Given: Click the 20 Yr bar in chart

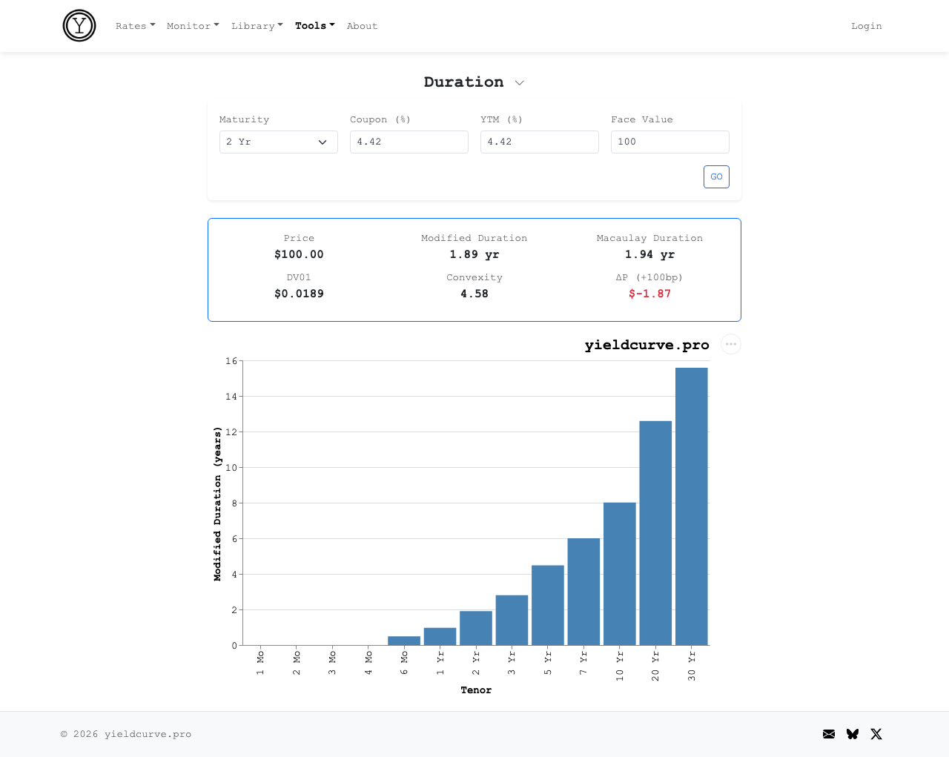Looking at the screenshot, I should [655, 533].
